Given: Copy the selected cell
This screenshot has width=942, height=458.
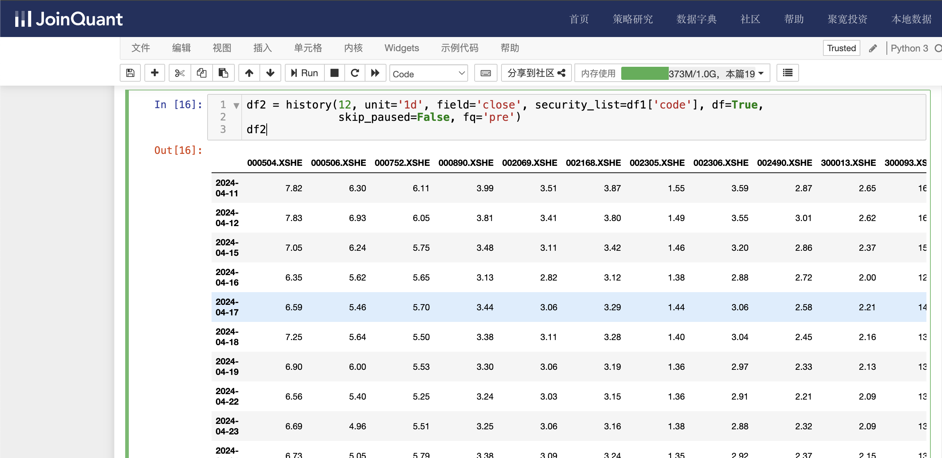Looking at the screenshot, I should click(201, 73).
